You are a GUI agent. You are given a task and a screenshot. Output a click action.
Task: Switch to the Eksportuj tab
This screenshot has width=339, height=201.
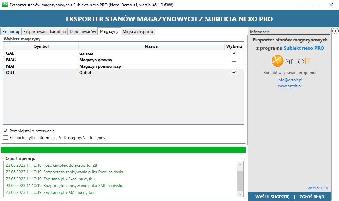(11, 31)
